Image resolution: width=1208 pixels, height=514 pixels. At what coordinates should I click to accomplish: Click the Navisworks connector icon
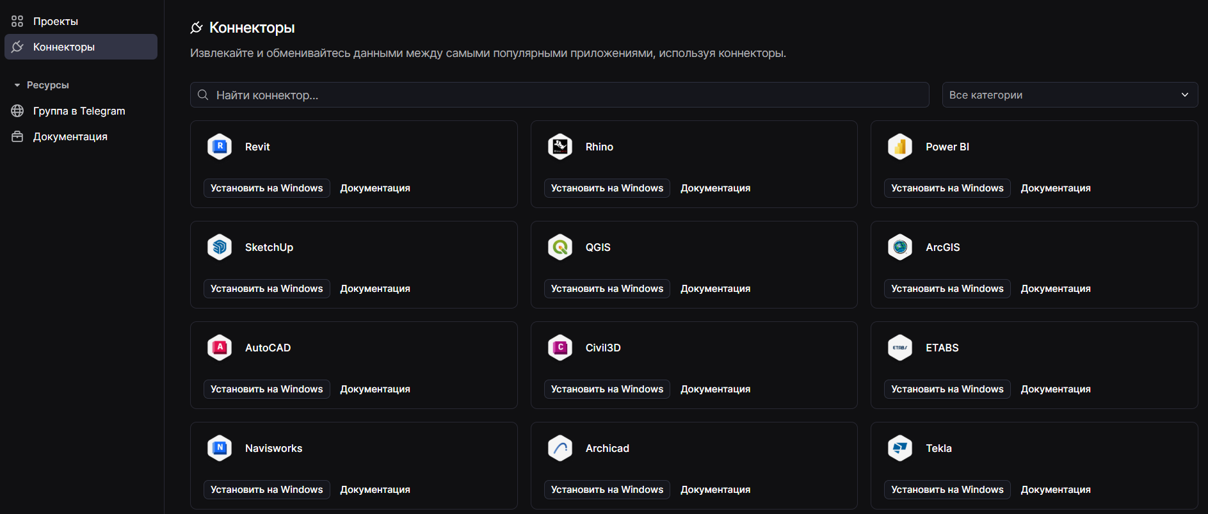(x=220, y=448)
